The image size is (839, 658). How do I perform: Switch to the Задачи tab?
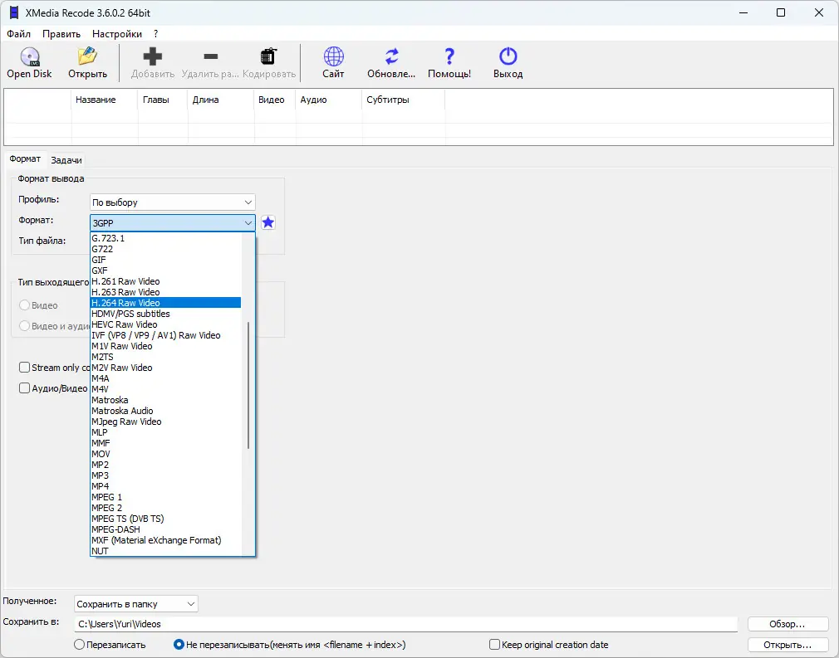point(66,160)
